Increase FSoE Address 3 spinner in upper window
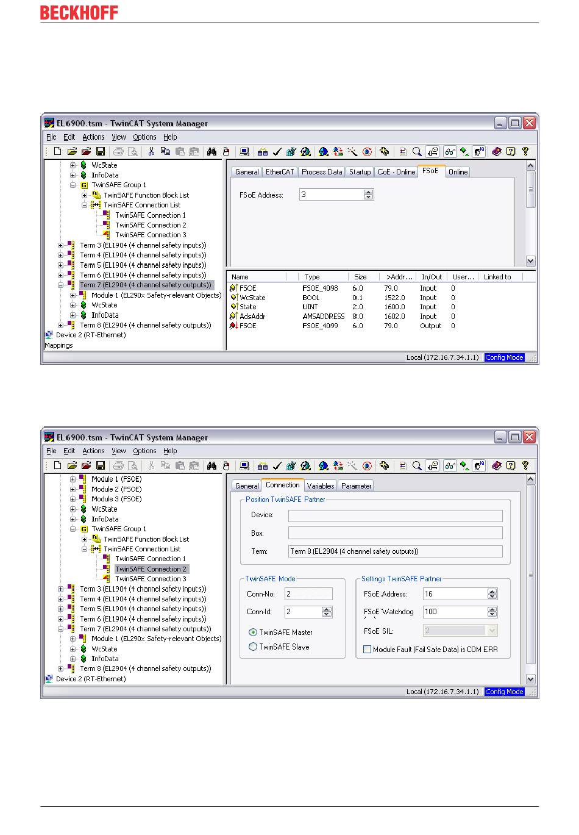The width and height of the screenshot is (579, 835). [x=368, y=192]
